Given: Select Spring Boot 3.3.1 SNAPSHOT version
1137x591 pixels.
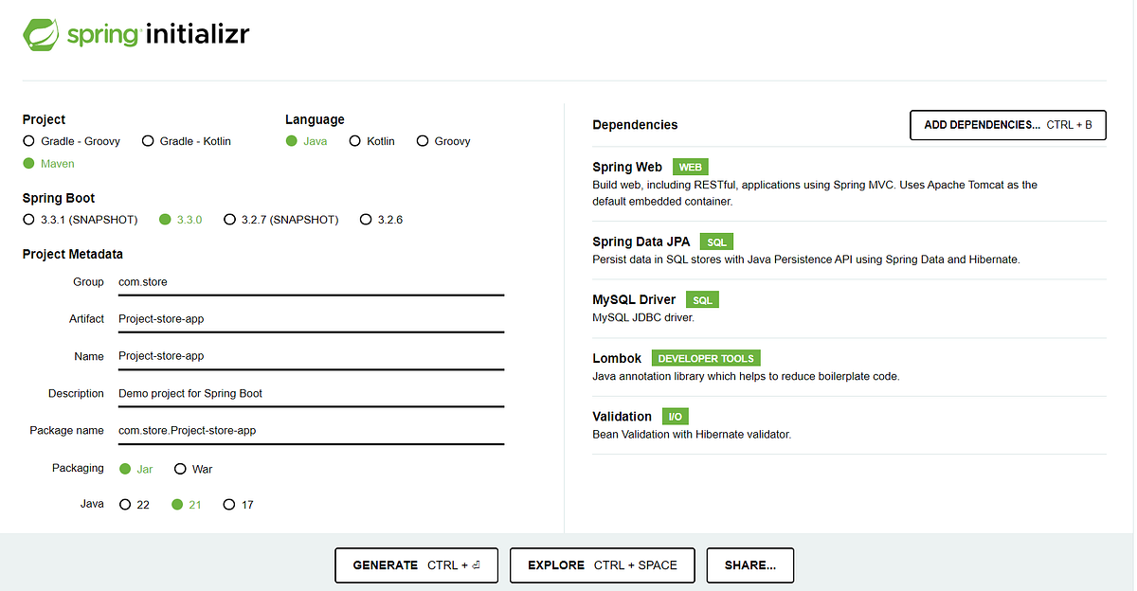Looking at the screenshot, I should click(x=28, y=219).
